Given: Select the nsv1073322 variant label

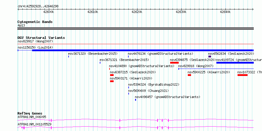Looking at the screenshot, I should point(250,72).
